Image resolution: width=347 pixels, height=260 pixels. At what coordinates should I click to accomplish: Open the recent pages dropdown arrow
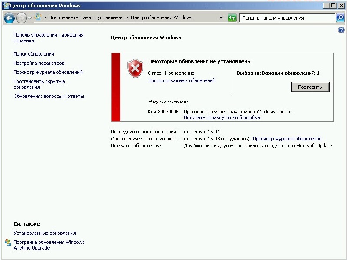click(30, 18)
